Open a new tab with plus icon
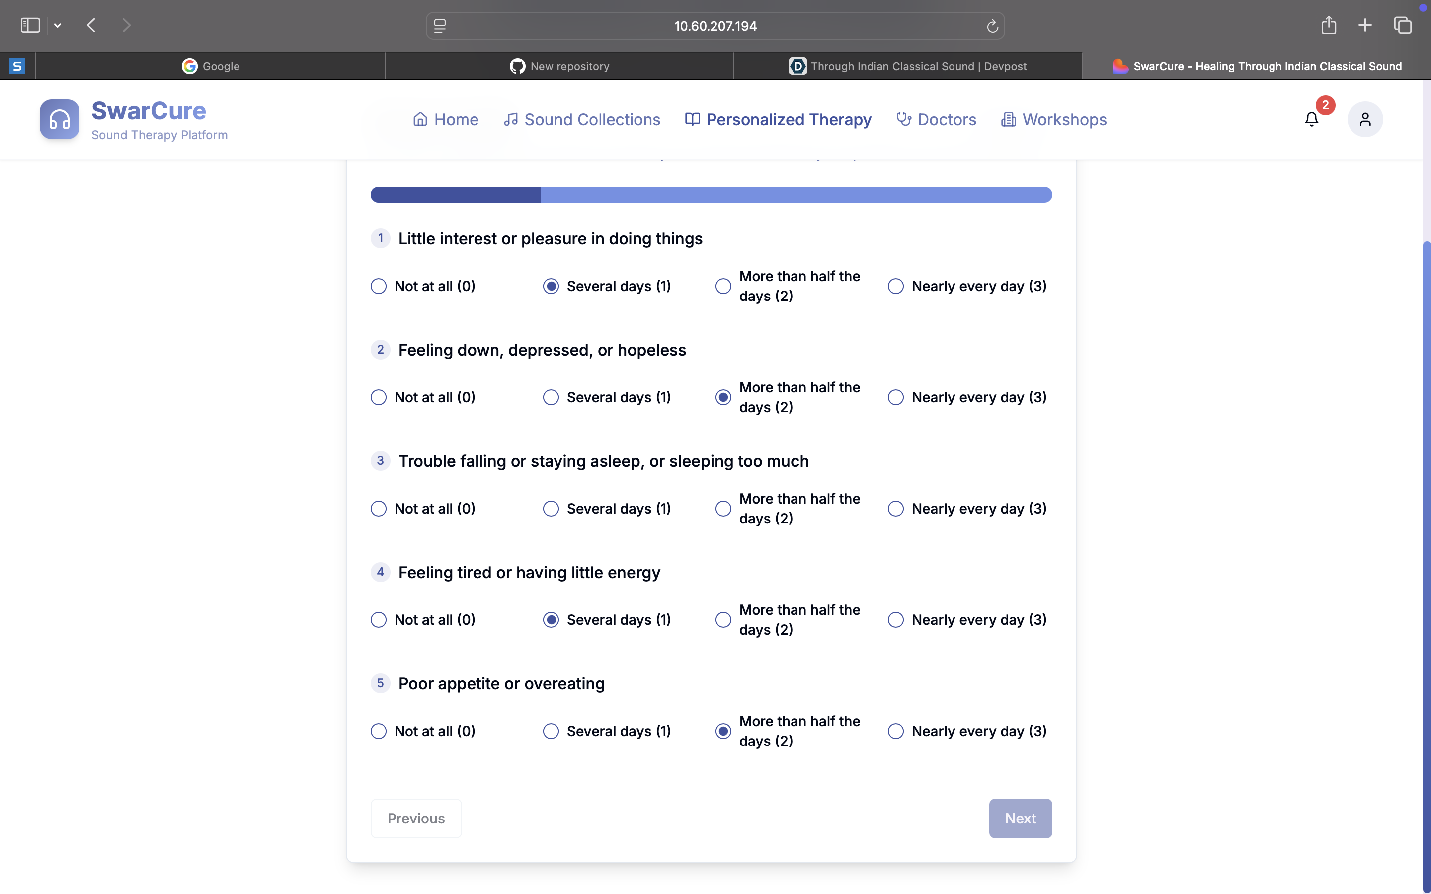The image size is (1431, 894). 1365,25
